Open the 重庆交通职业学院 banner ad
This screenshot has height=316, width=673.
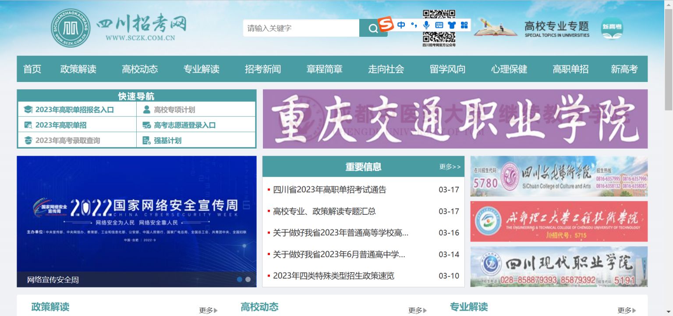coord(455,119)
